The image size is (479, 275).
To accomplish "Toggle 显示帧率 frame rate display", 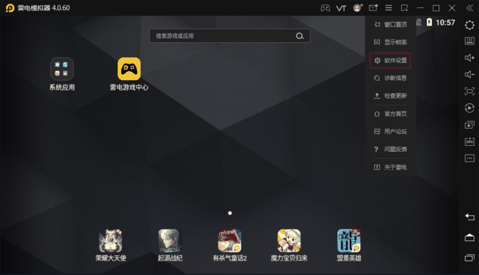I will click(390, 42).
